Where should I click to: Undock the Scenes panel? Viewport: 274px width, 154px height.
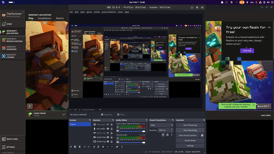[90, 120]
